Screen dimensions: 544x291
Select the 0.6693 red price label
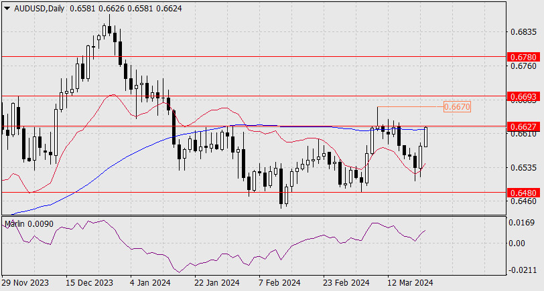coord(523,96)
